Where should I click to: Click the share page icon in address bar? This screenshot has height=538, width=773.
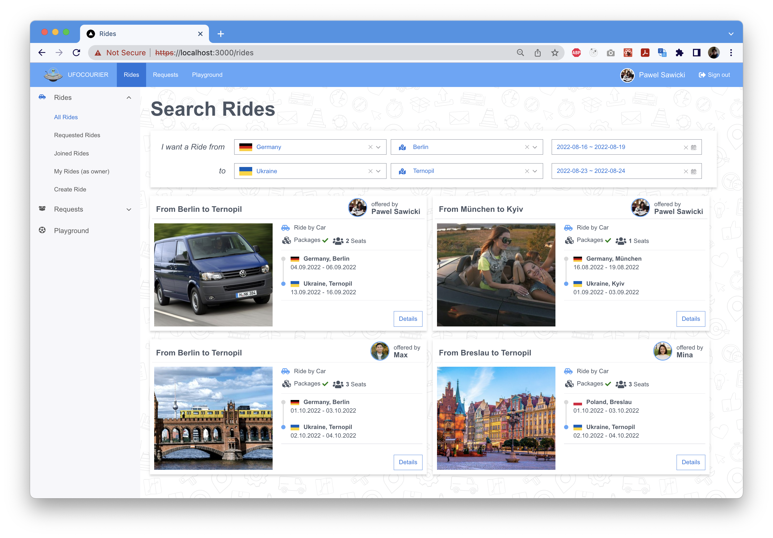pos(537,53)
